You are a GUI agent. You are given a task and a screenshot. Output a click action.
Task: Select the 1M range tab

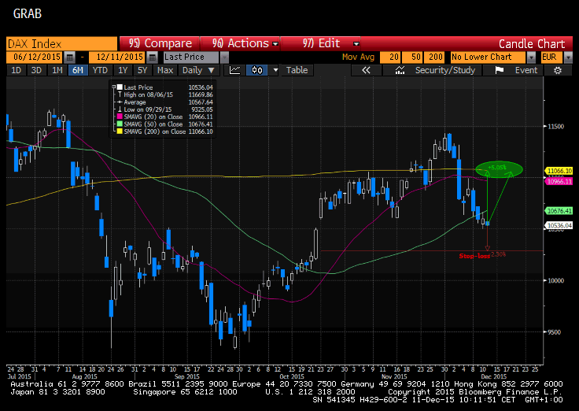coord(57,70)
